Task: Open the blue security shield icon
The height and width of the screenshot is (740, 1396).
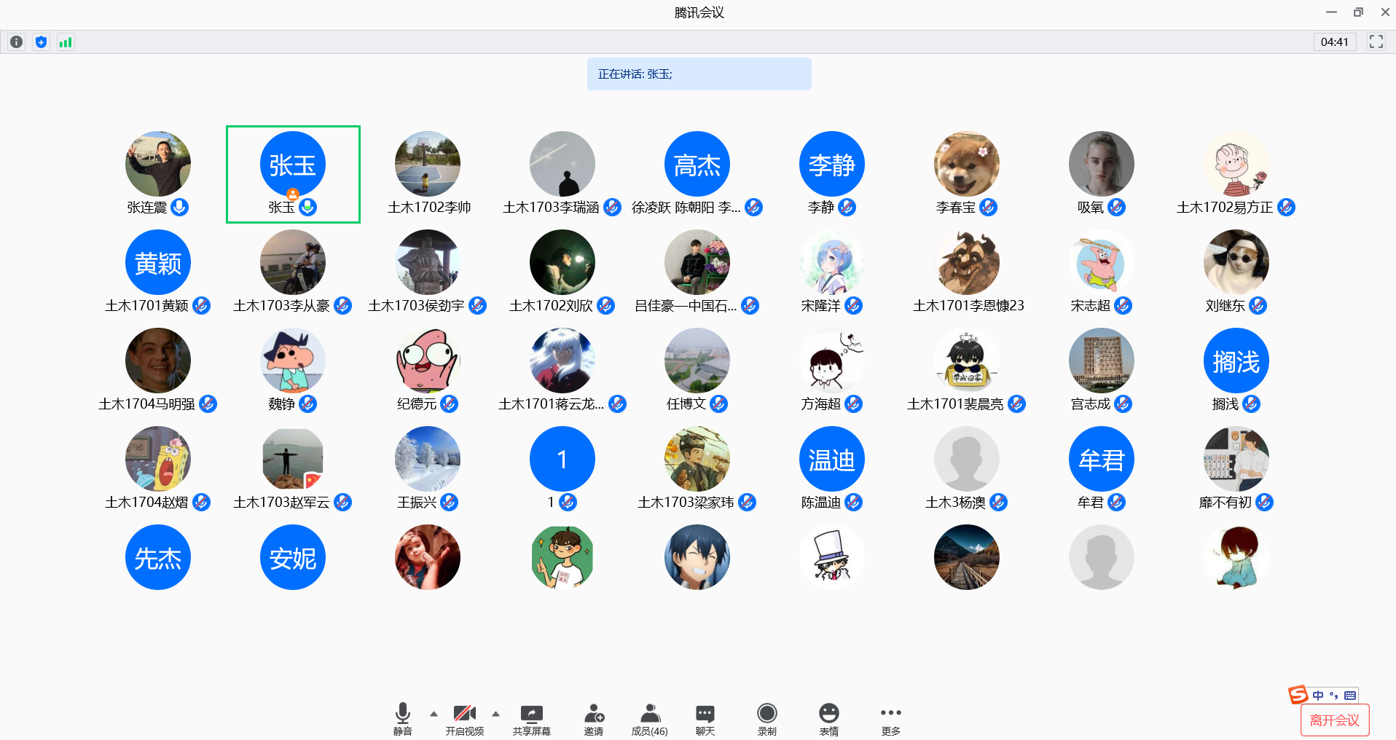Action: click(42, 42)
